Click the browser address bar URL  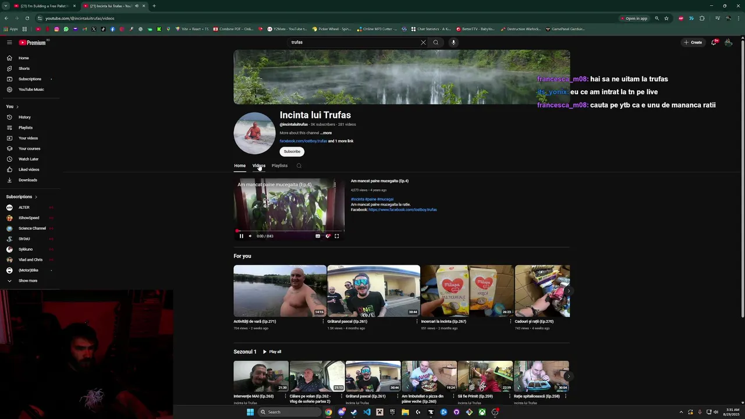point(80,18)
